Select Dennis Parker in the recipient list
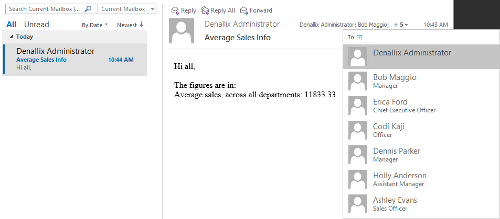The image size is (500, 219). click(396, 155)
